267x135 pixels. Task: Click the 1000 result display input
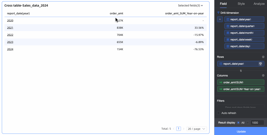(x=257, y=122)
